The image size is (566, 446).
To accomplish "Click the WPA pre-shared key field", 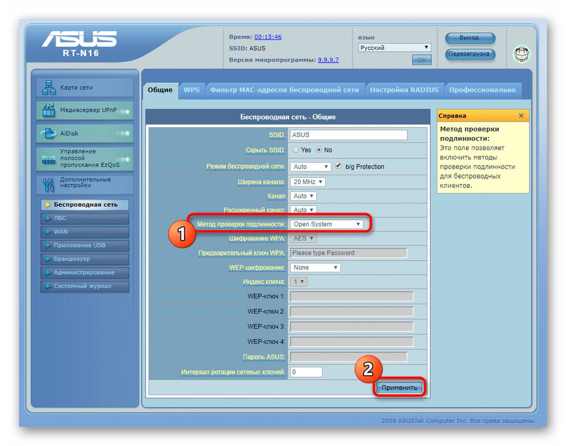I will [349, 253].
